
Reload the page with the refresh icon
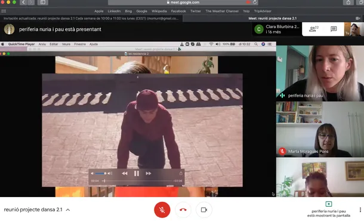255,2
